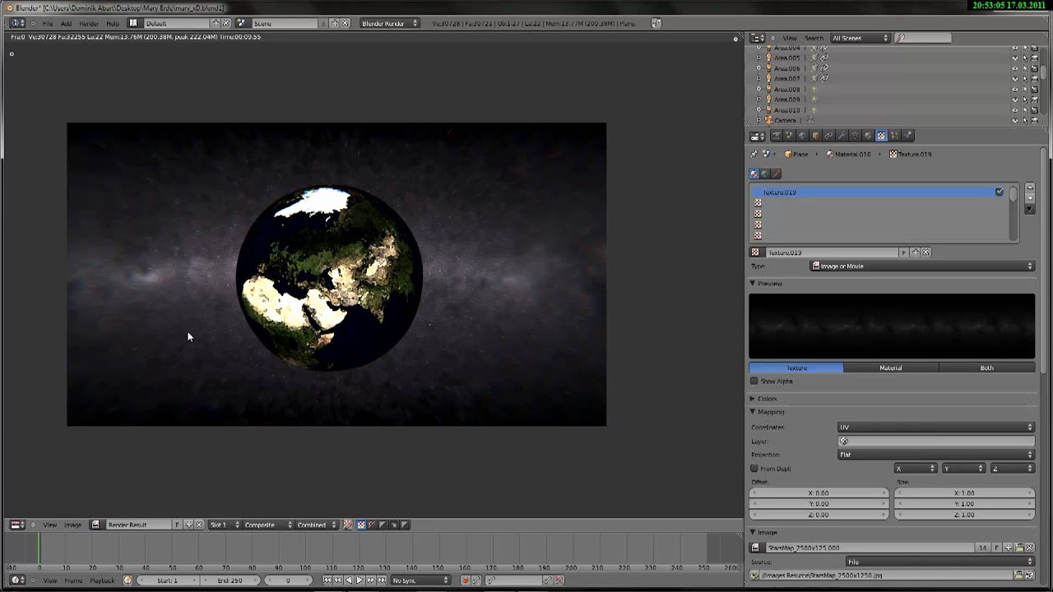This screenshot has height=592, width=1053.
Task: Open the Scene properties tab icon
Action: (x=790, y=135)
